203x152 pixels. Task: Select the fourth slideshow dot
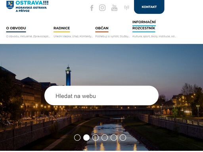105,138
